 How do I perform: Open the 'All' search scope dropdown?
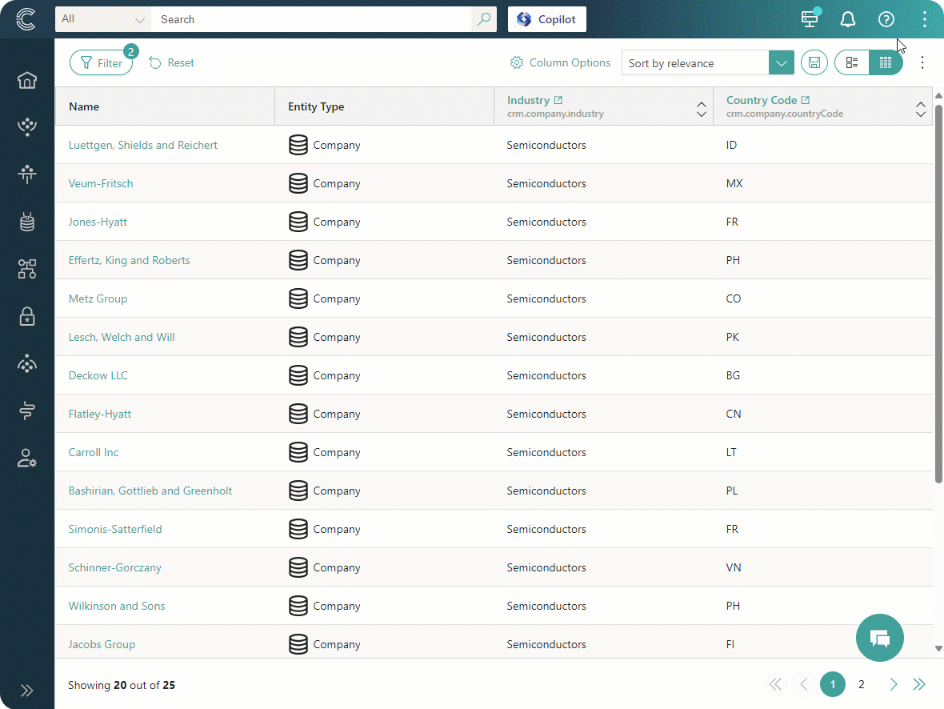tap(102, 19)
